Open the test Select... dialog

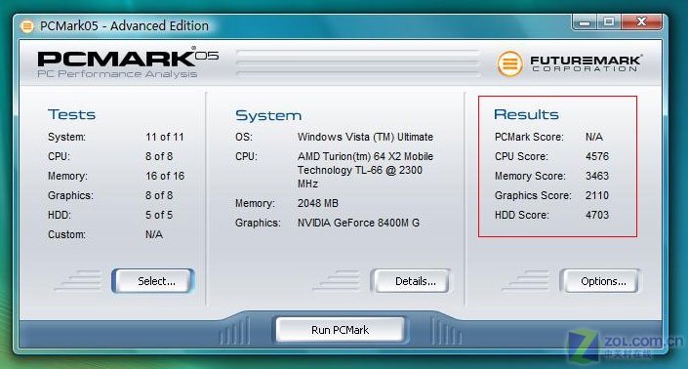click(152, 281)
